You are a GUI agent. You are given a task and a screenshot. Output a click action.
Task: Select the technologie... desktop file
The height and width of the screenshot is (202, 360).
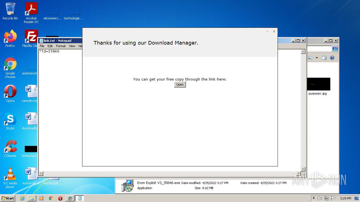point(73,14)
